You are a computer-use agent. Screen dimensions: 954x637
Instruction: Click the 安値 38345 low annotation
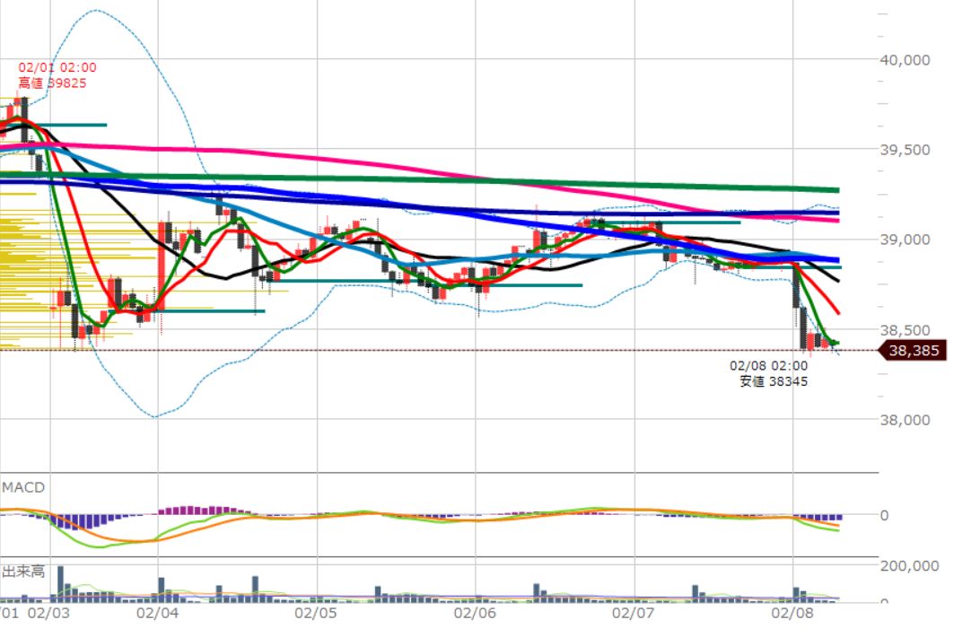pyautogui.click(x=774, y=381)
